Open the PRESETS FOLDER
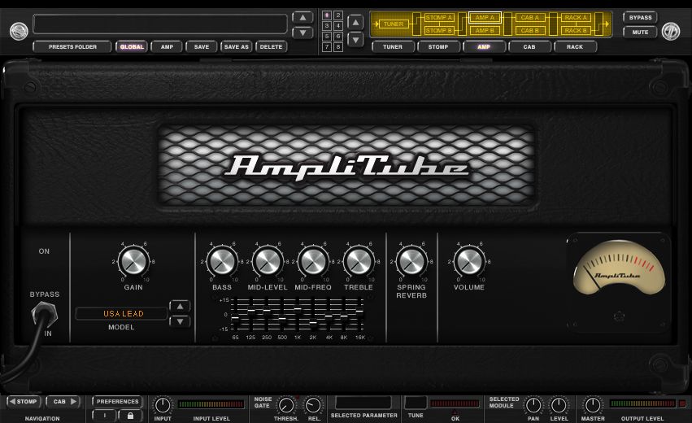This screenshot has width=692, height=423. pos(72,47)
